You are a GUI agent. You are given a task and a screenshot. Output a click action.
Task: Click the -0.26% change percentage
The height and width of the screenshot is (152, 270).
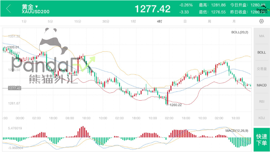pos(186,5)
